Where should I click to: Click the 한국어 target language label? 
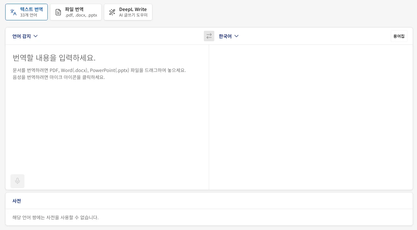coord(225,36)
